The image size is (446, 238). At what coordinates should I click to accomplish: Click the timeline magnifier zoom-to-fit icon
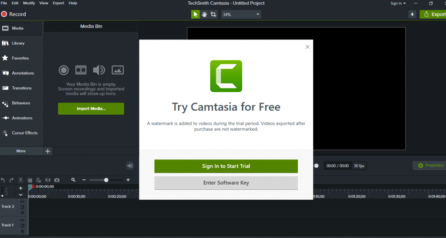click(x=73, y=180)
